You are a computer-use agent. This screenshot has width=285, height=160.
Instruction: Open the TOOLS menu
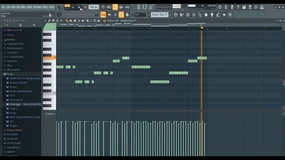[45, 7]
